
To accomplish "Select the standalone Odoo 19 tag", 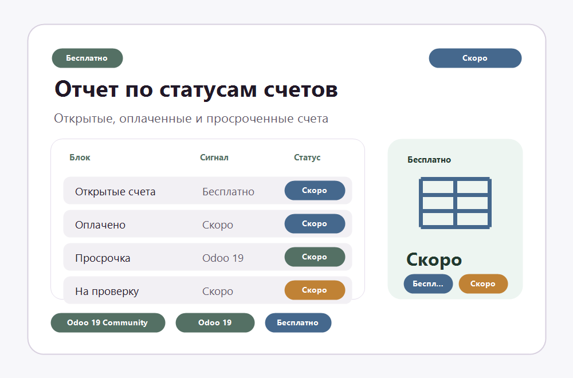I will pyautogui.click(x=215, y=322).
